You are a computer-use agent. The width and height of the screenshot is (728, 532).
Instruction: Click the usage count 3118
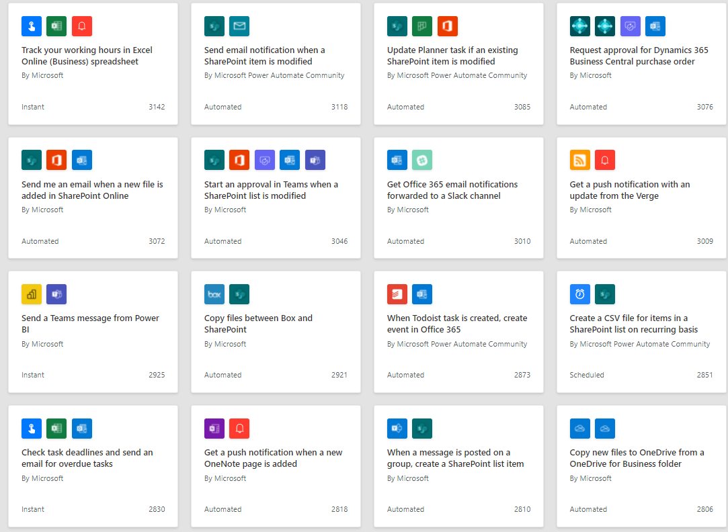pos(339,107)
